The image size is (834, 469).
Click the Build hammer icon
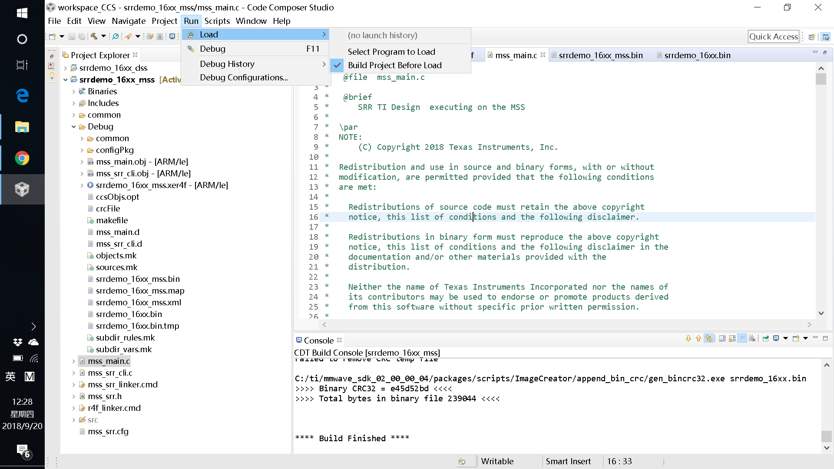pos(94,36)
